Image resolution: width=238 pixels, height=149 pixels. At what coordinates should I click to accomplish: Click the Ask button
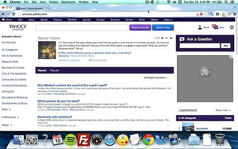[x=226, y=46]
